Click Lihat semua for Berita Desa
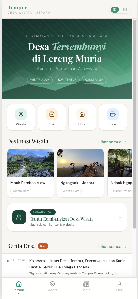The height and width of the screenshot is (299, 138). point(113,246)
